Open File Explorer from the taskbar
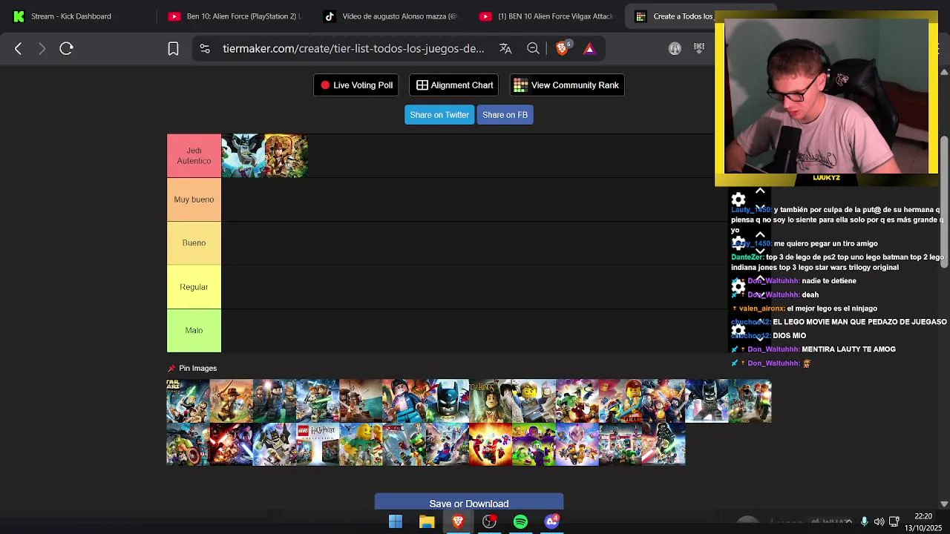Viewport: 950px width, 534px height. coord(427,522)
